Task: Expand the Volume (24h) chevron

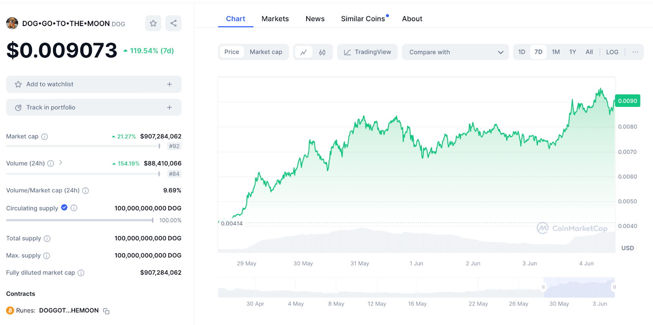Action: point(61,162)
